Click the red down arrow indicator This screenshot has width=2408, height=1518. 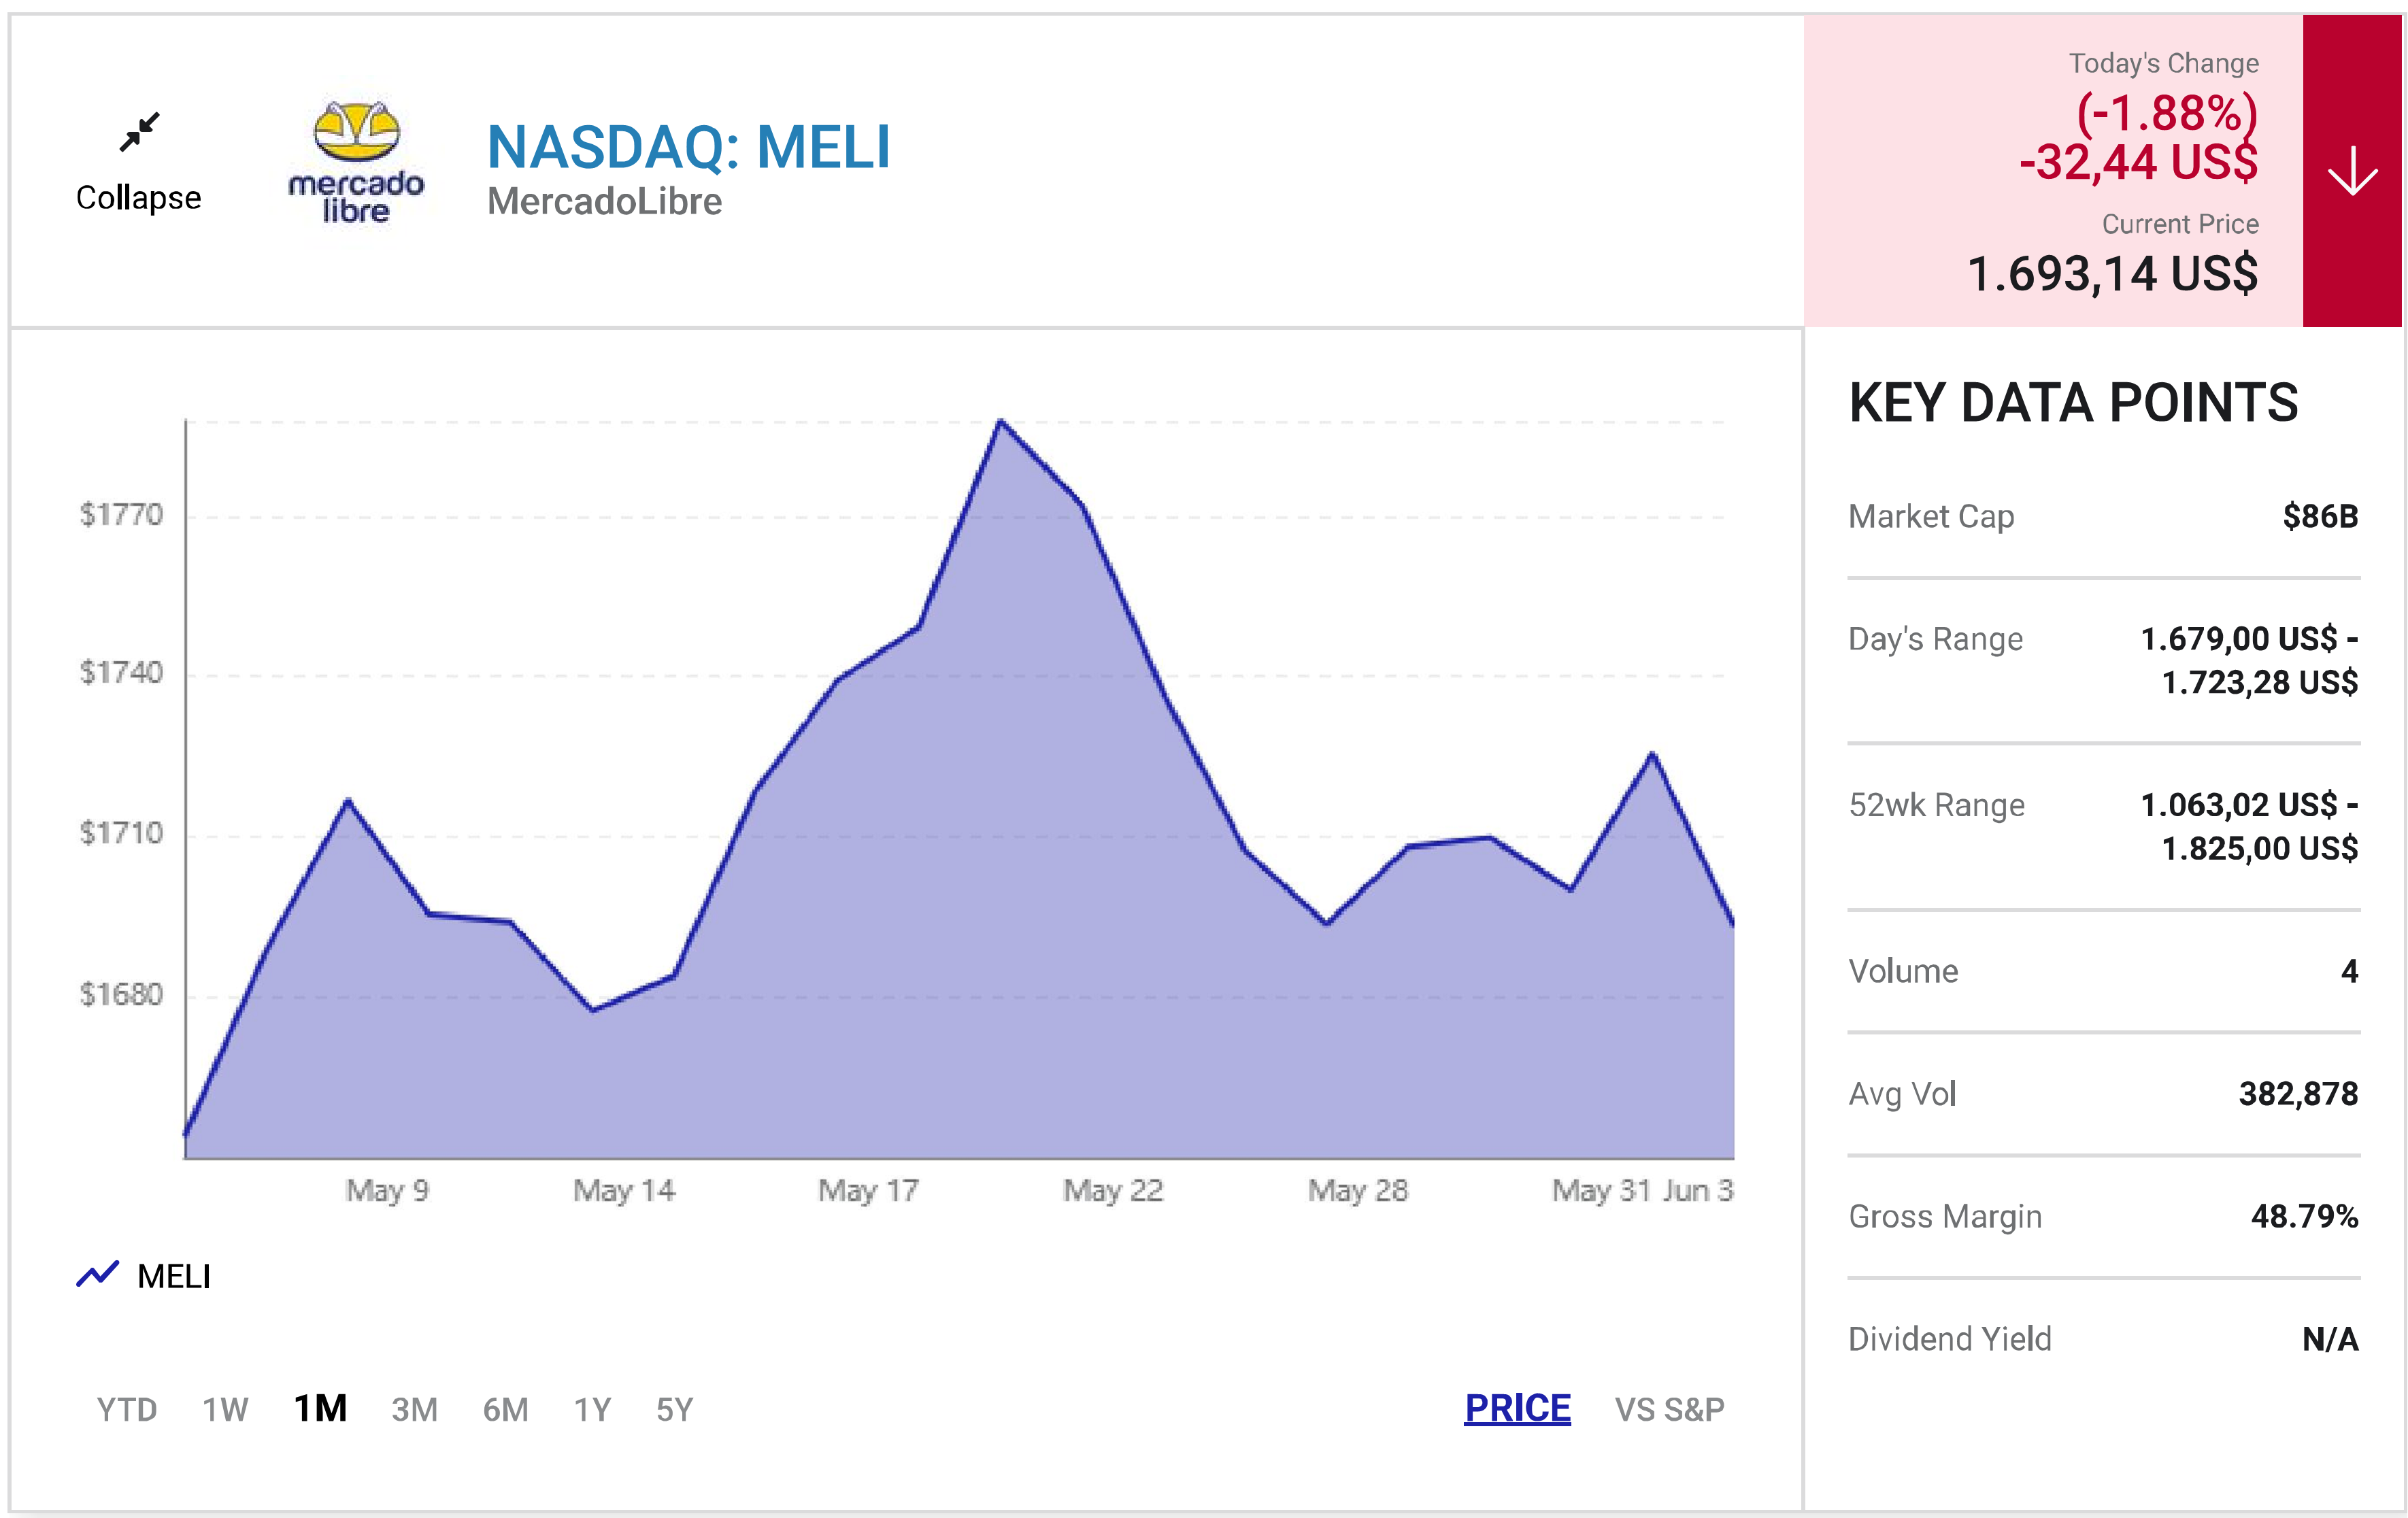click(x=2352, y=171)
